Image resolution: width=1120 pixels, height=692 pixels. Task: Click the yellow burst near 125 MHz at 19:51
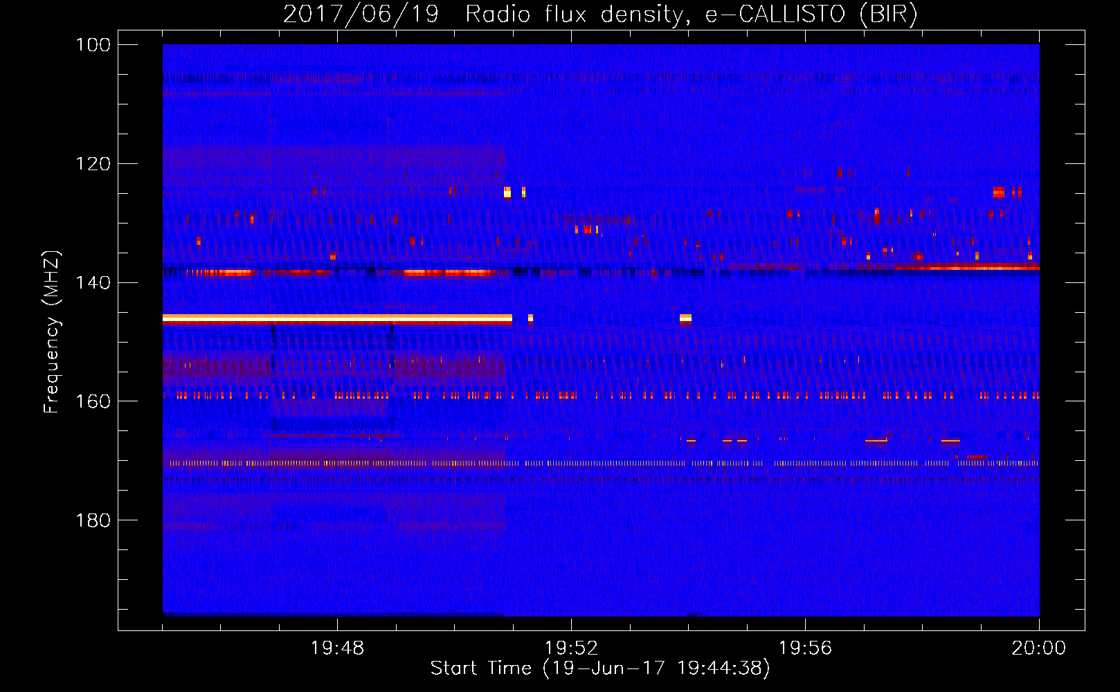(507, 192)
